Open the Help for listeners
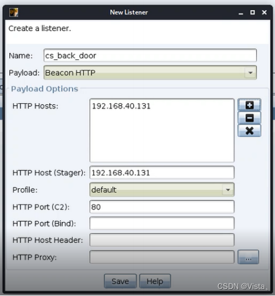The height and width of the screenshot is (296, 275). [x=155, y=281]
